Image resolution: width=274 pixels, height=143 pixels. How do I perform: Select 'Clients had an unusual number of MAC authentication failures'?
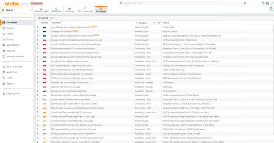click(x=78, y=108)
